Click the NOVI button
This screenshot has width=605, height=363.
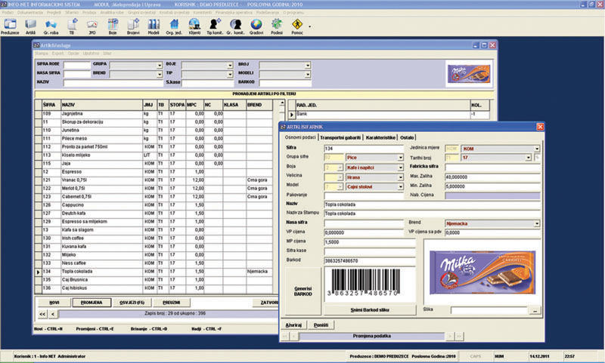click(54, 303)
